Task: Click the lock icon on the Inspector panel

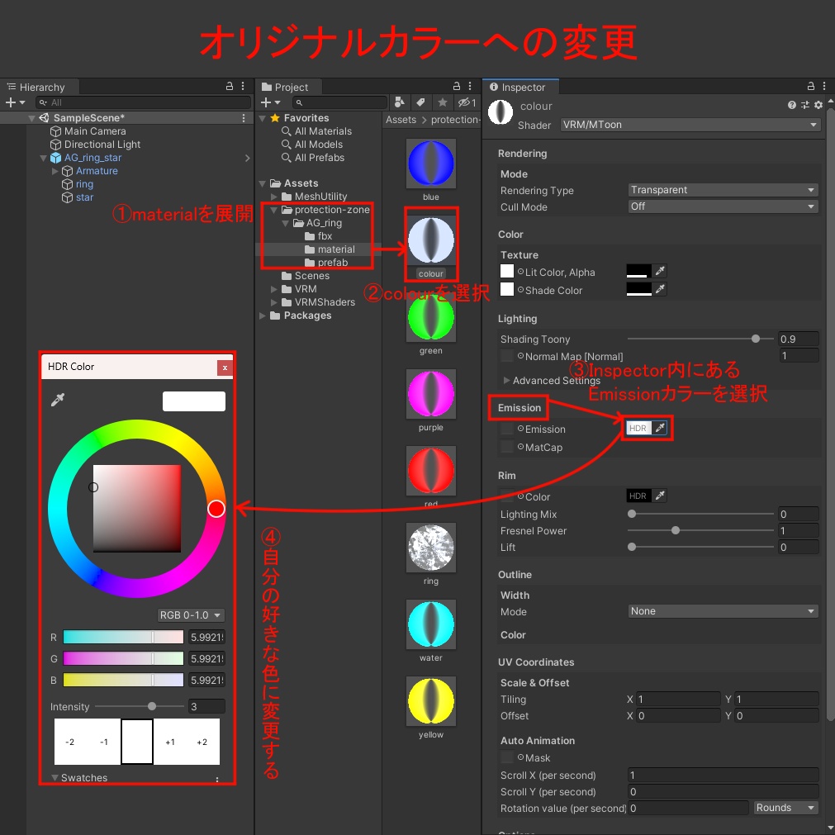Action: click(812, 86)
